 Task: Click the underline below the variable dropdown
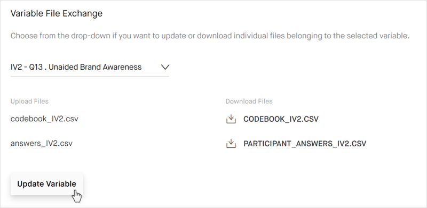point(90,76)
